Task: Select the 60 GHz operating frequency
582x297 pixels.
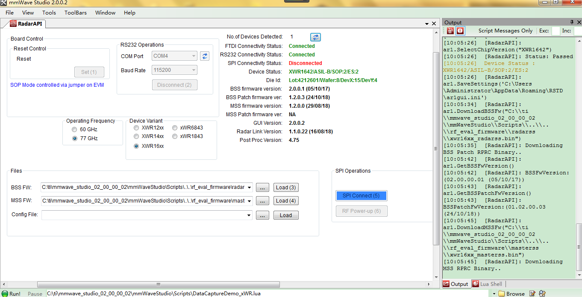Action: click(x=75, y=129)
